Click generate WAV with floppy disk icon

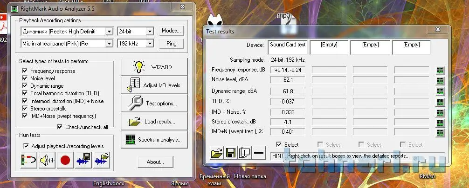(83, 160)
